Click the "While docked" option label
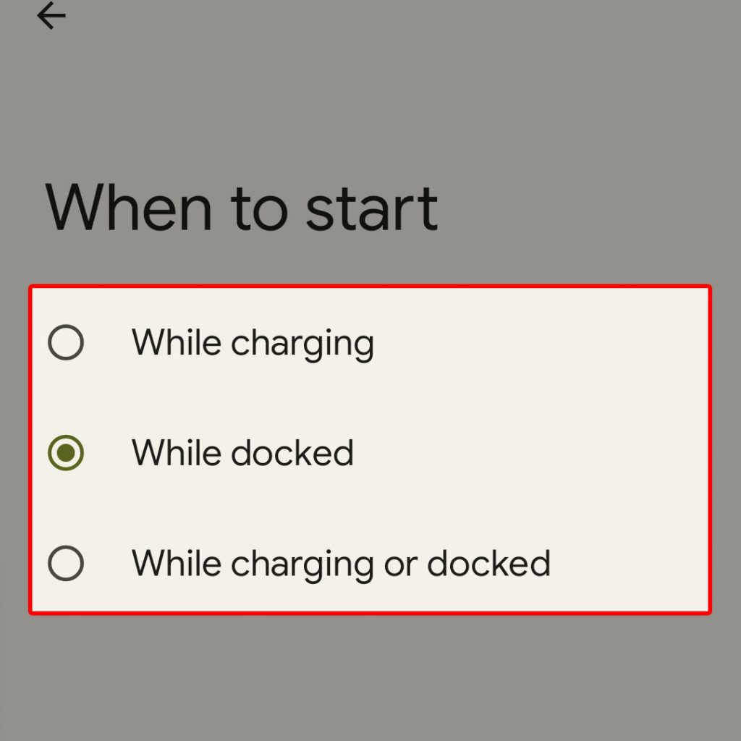The image size is (741, 741). click(242, 453)
